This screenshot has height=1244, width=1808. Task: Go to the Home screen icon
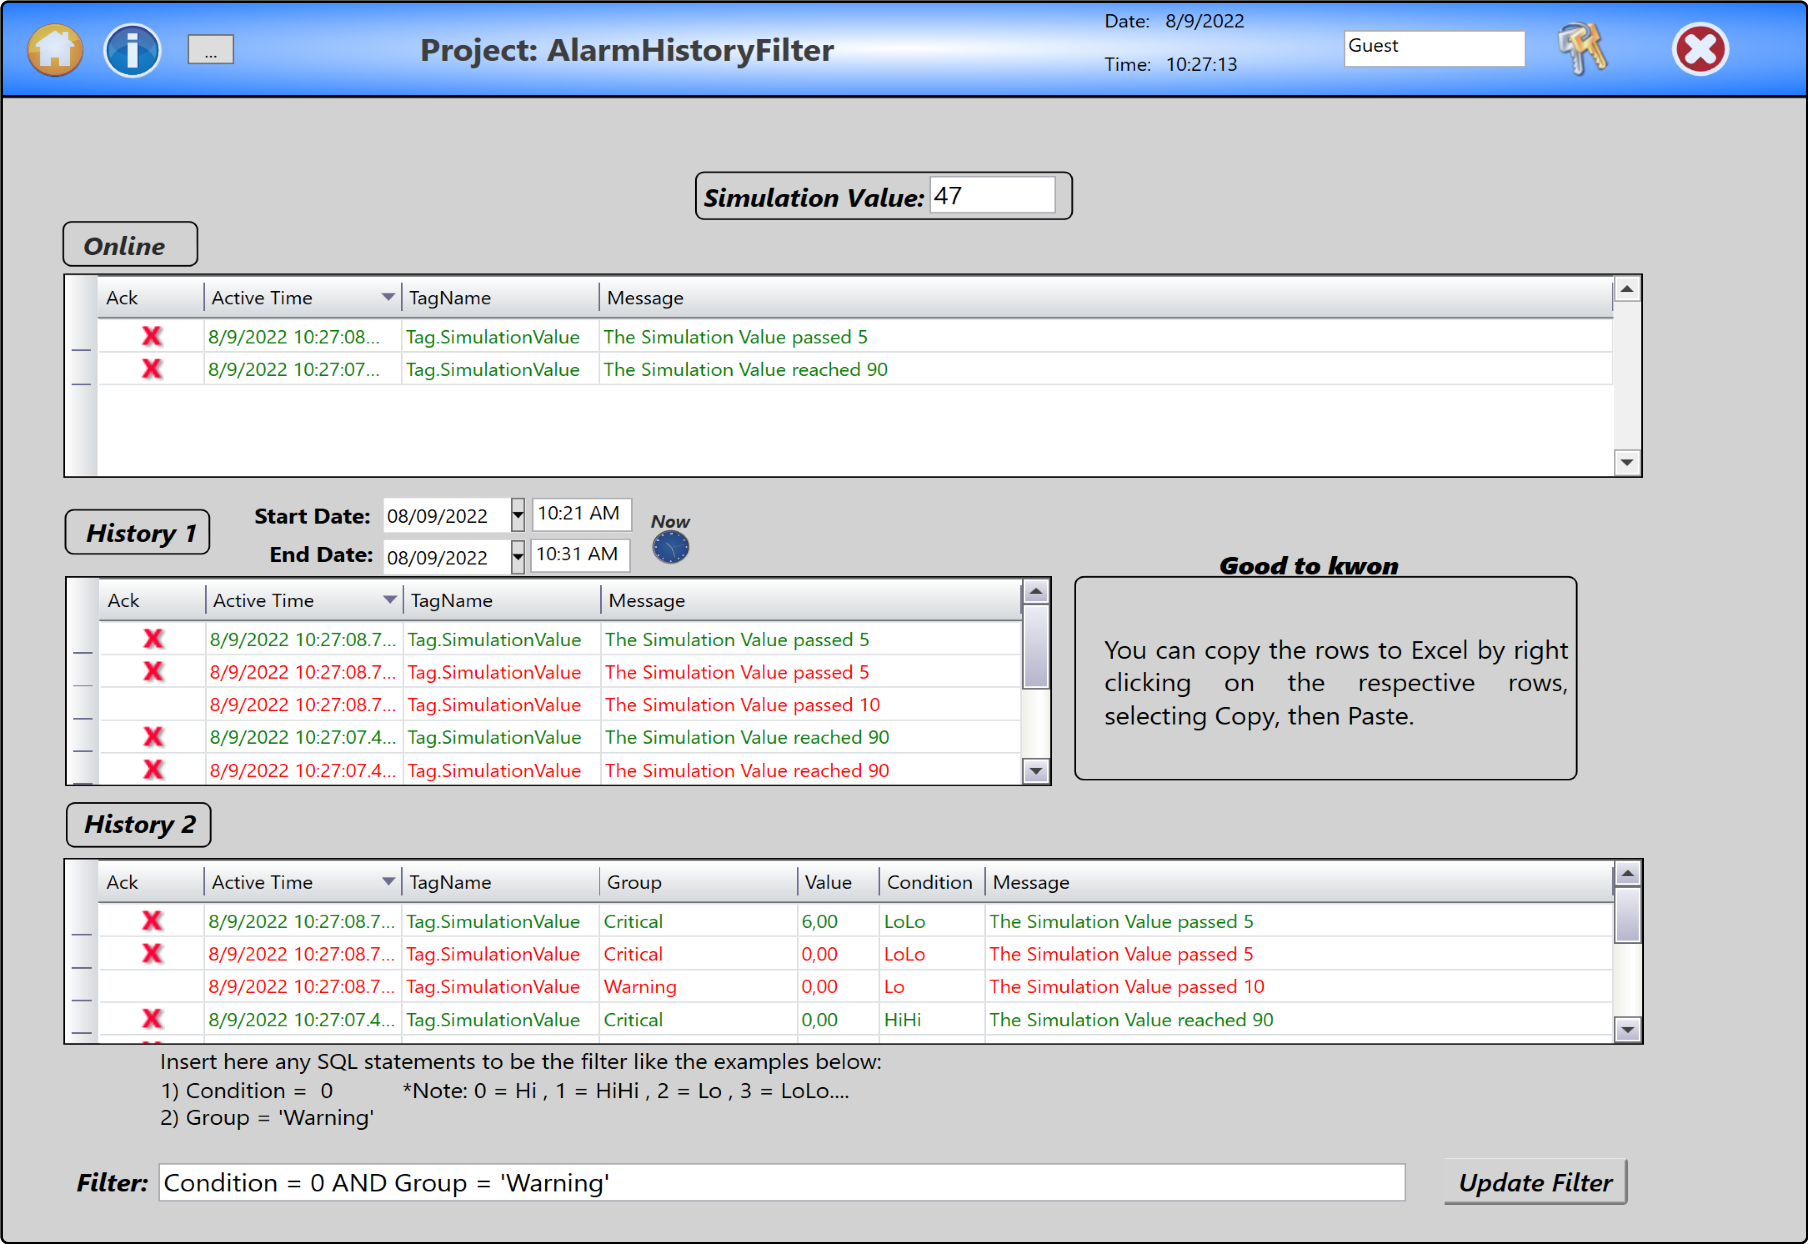55,51
